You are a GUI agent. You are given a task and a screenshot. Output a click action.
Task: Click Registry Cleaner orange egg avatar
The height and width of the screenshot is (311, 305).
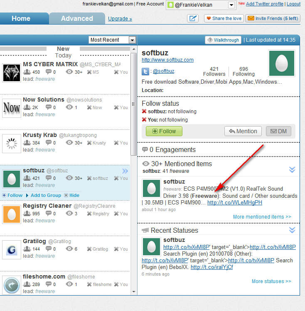[x=12, y=214]
